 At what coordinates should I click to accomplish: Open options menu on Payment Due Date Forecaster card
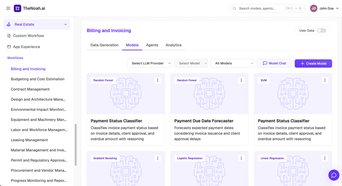tap(241, 80)
